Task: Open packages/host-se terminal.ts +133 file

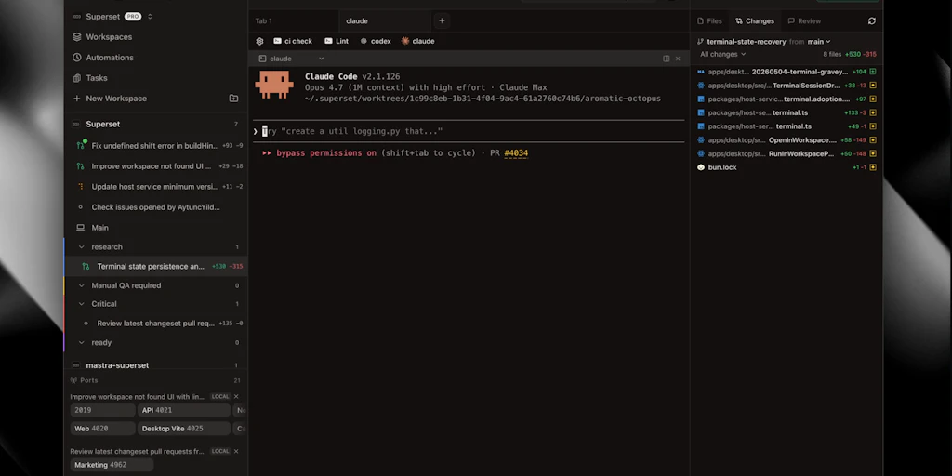Action: [x=787, y=112]
